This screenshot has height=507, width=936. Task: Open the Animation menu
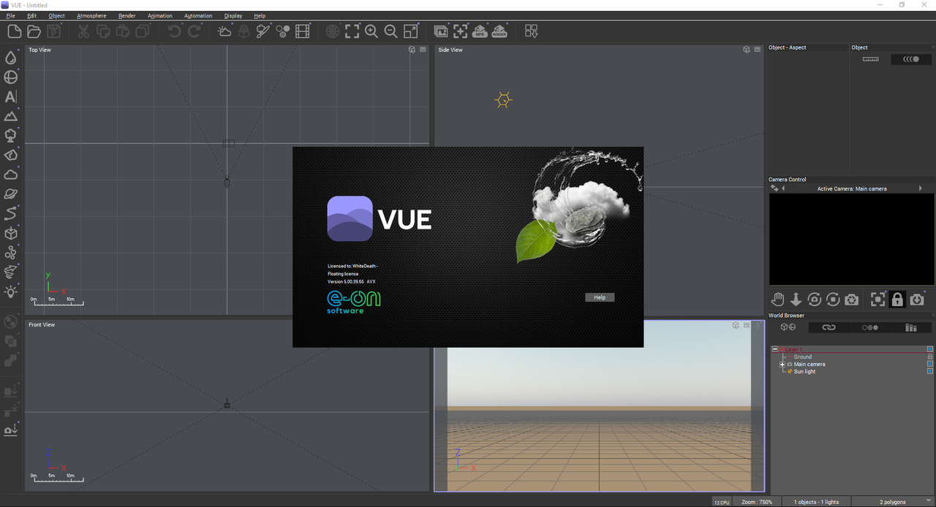(160, 15)
